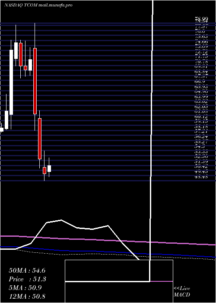
Task: Click the last white candle on the chart
Action: [49, 168]
